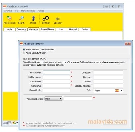Open the Herramientas menu
135x132 pixels.
click(28, 11)
